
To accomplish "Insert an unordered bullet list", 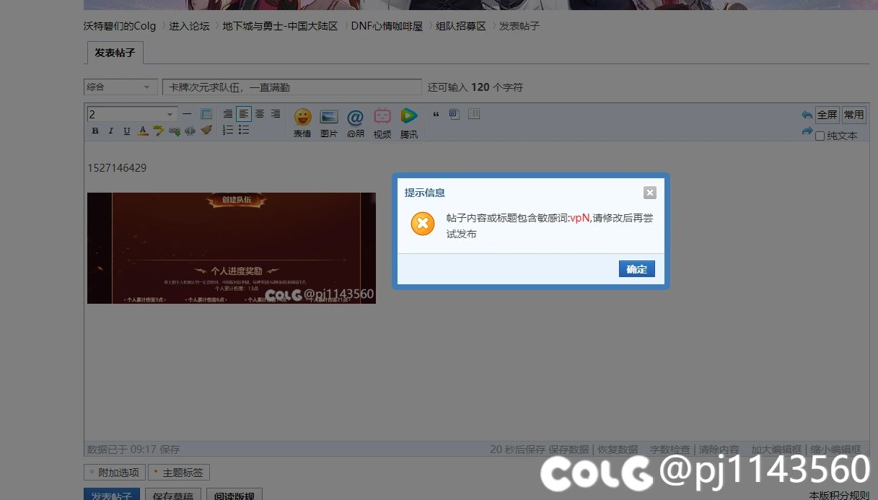I will [244, 130].
